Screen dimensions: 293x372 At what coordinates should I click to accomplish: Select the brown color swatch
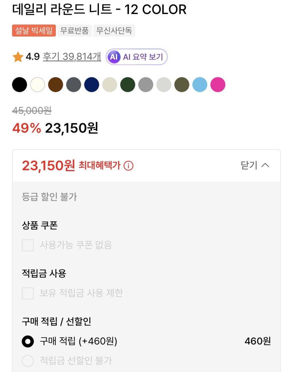[55, 85]
